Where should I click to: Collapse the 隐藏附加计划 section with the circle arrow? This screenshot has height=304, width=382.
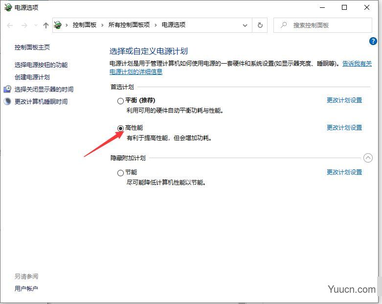368,158
